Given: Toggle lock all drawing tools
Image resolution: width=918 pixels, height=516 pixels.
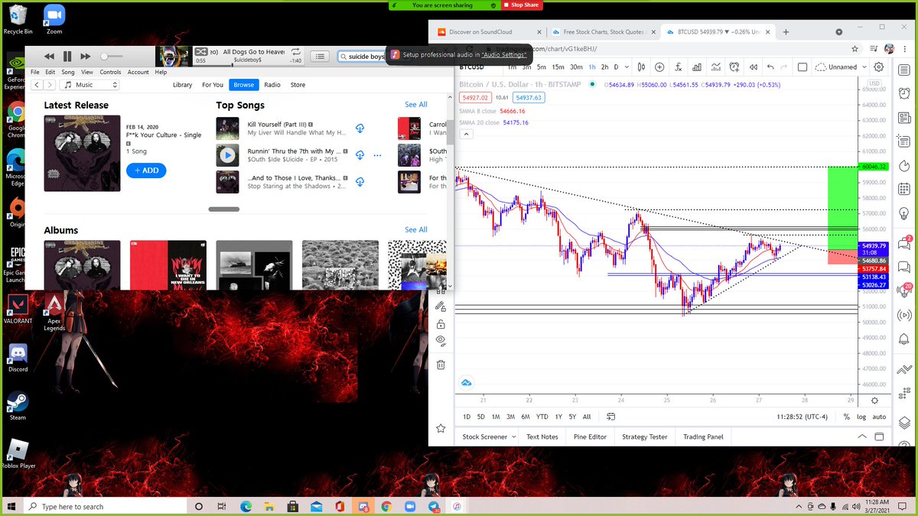Looking at the screenshot, I should click(441, 324).
